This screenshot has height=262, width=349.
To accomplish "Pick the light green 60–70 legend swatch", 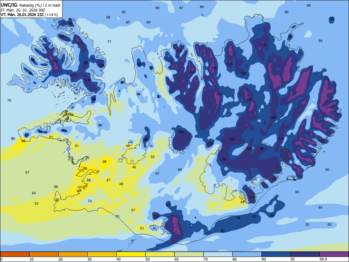I will [x=189, y=254].
